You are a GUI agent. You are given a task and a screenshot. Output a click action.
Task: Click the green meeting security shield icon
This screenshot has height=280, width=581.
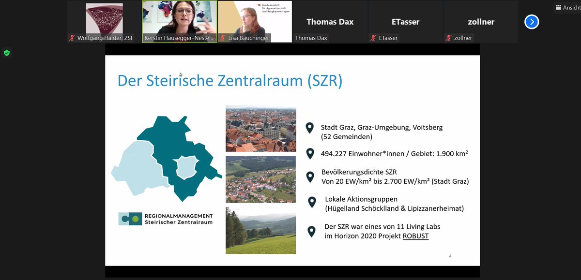click(x=7, y=53)
